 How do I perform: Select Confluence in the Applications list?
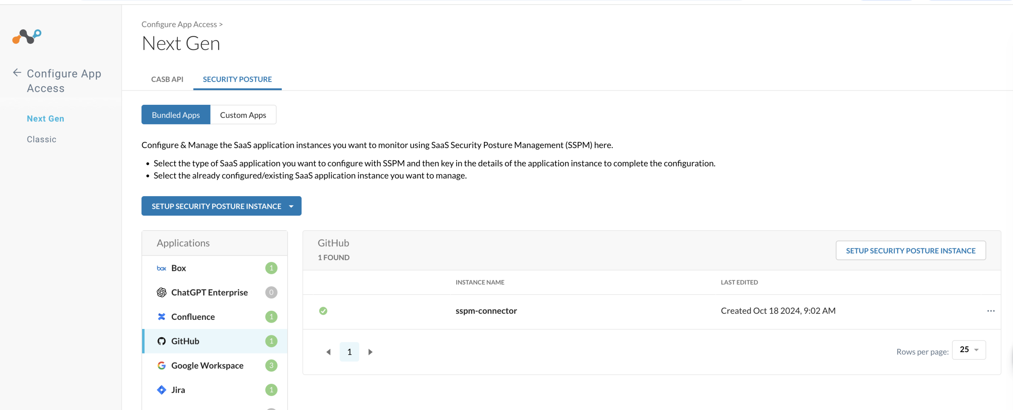coord(215,317)
